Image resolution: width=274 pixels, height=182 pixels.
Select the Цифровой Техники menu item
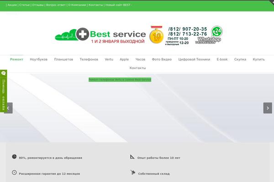coord(194,60)
